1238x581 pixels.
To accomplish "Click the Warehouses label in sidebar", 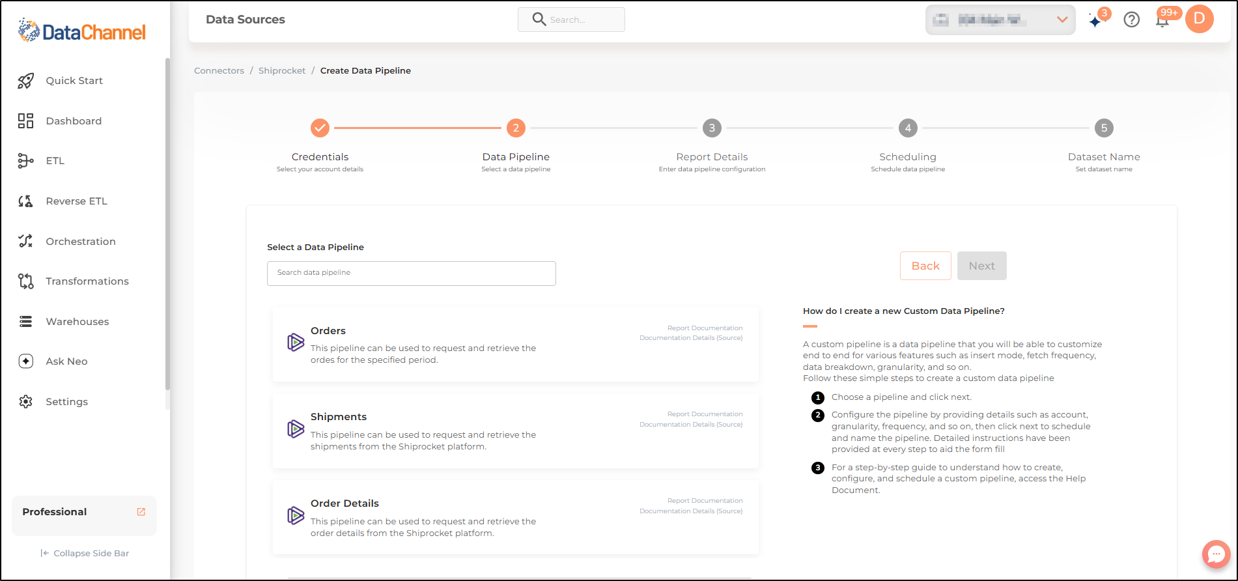I will coord(77,322).
